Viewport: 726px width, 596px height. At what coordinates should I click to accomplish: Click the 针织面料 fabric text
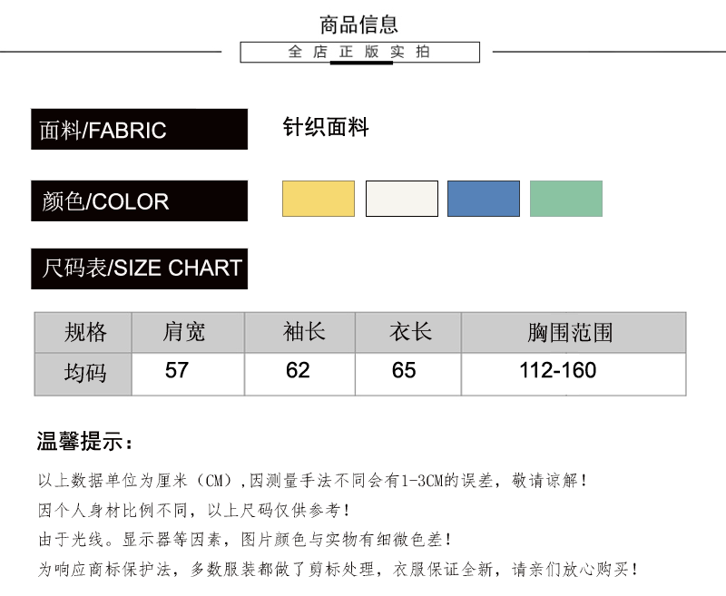(326, 128)
